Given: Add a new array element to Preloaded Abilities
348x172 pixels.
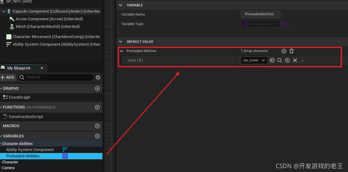Looking at the screenshot, I should (284, 51).
